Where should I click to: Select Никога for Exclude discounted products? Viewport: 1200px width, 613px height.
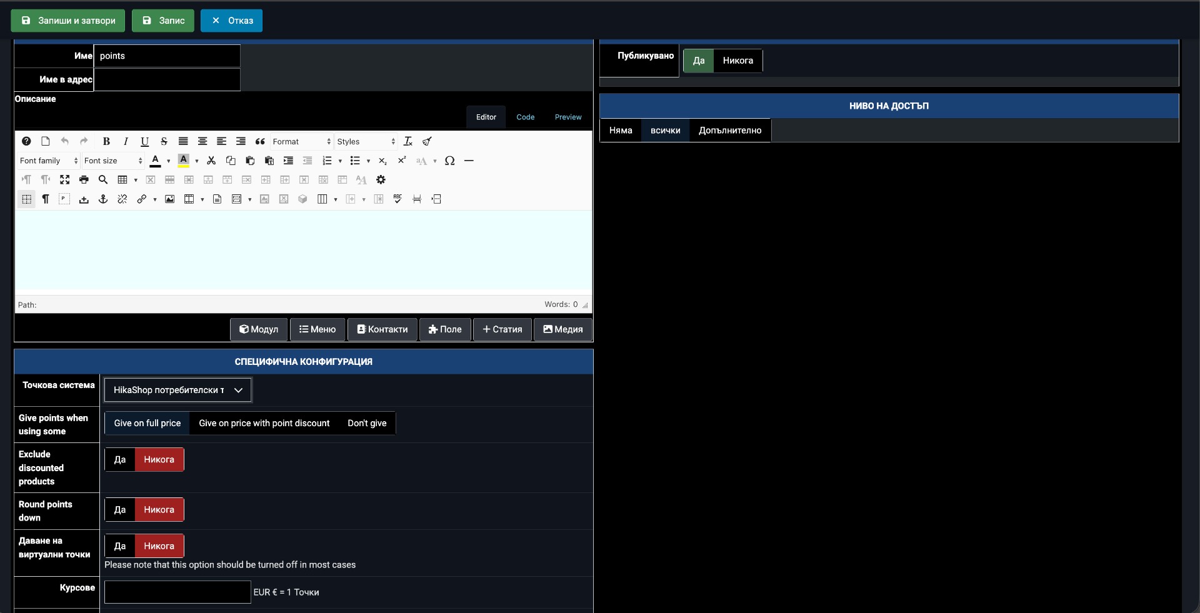pos(159,459)
